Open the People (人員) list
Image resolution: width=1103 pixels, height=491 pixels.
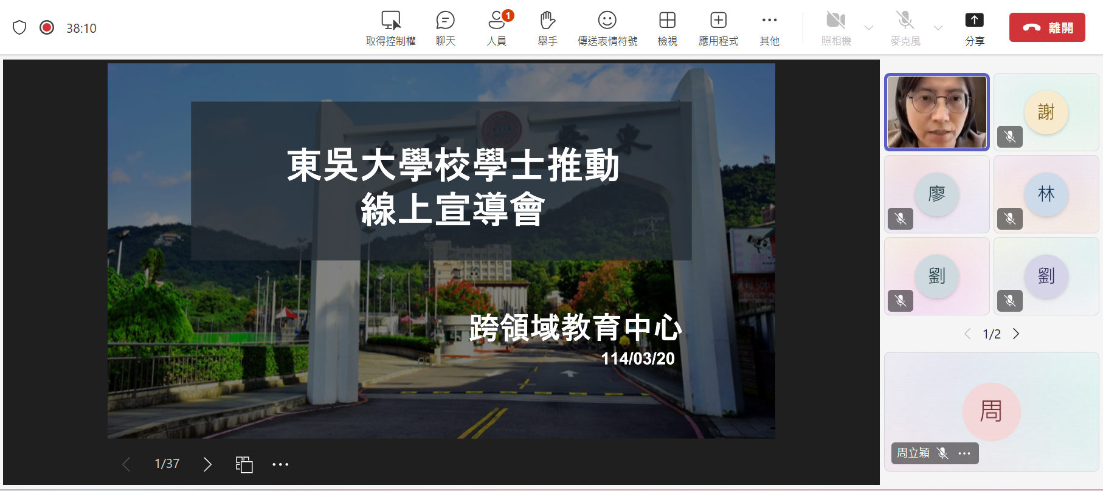click(497, 28)
